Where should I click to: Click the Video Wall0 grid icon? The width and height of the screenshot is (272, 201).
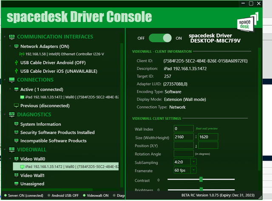[x=16, y=159]
